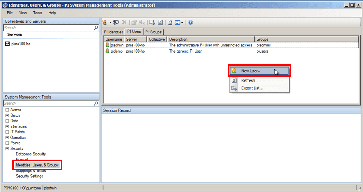Switch to the PI Groups tab

(153, 32)
